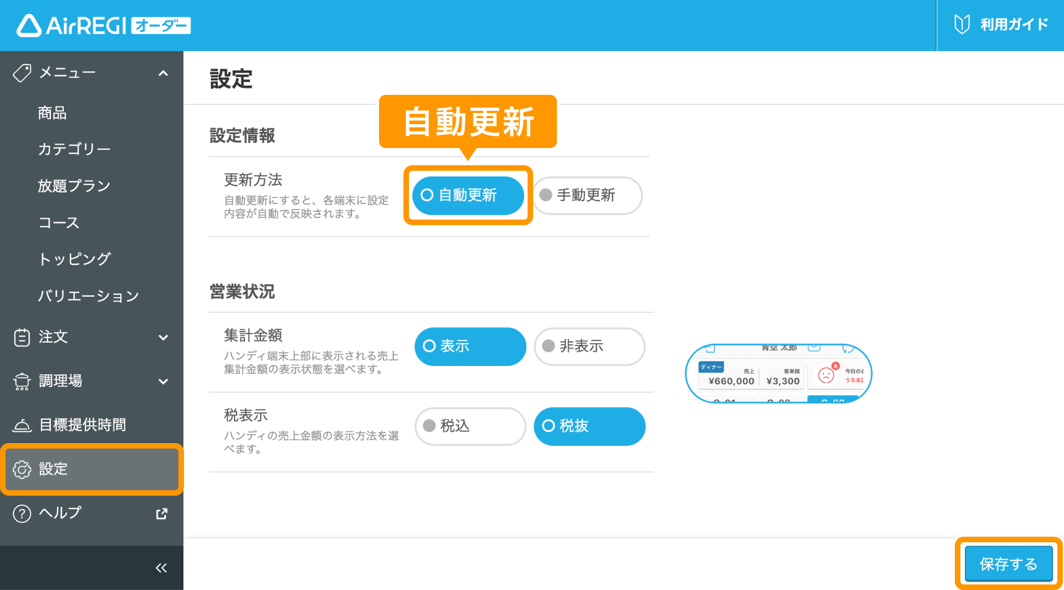
Task: Collapse the メニュー section chevron
Action: (163, 73)
